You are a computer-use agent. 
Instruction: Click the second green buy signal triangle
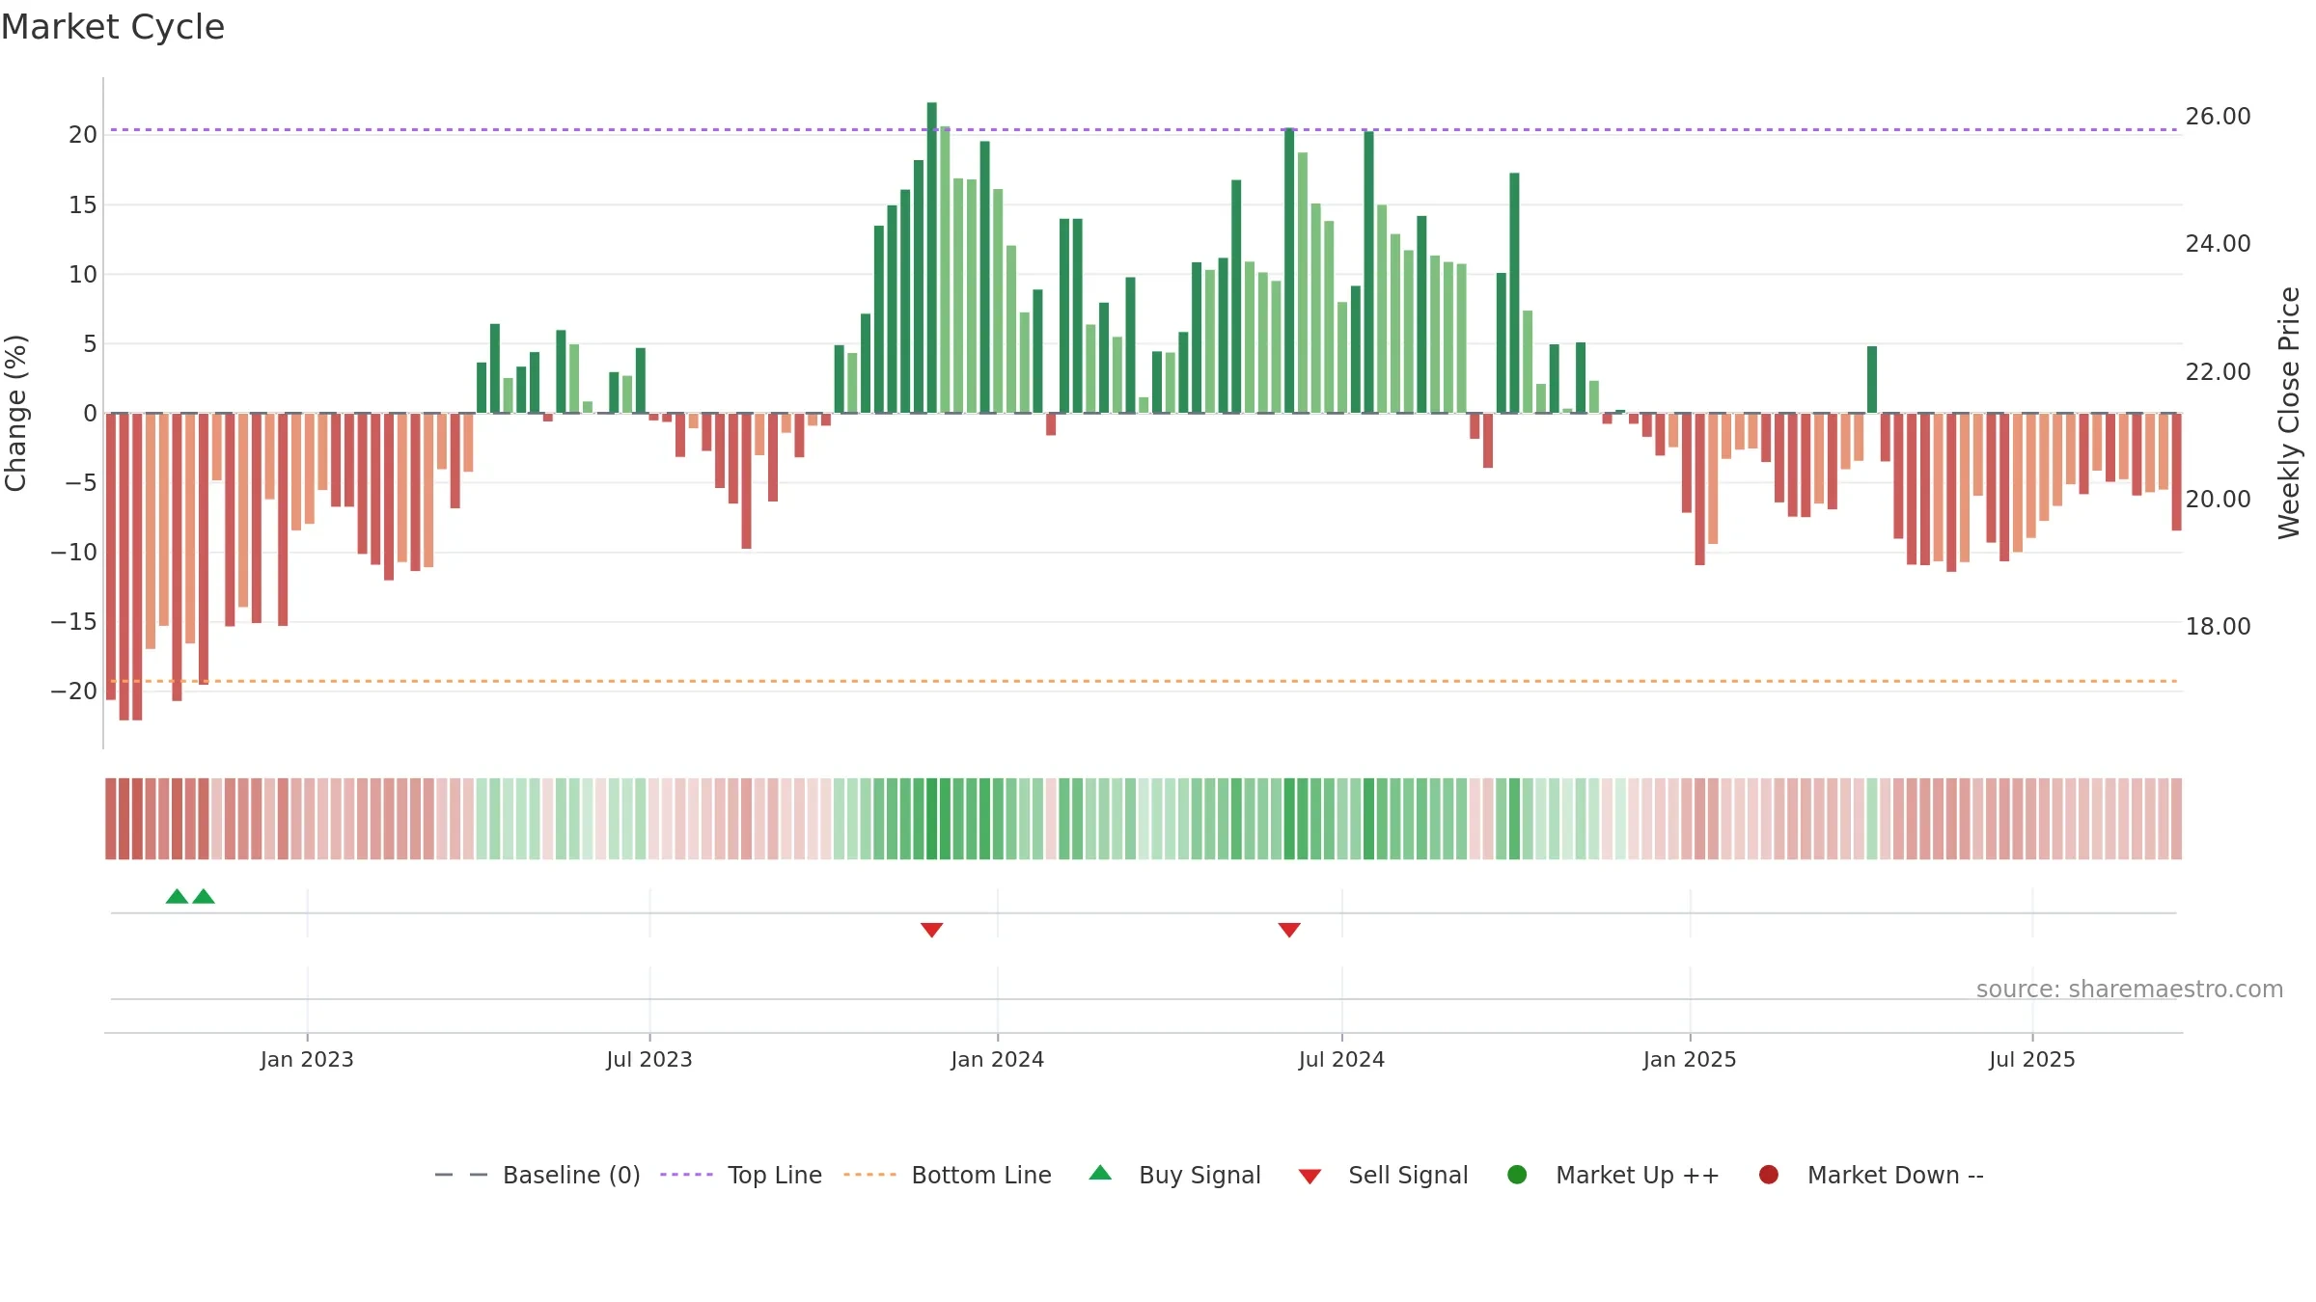point(204,897)
